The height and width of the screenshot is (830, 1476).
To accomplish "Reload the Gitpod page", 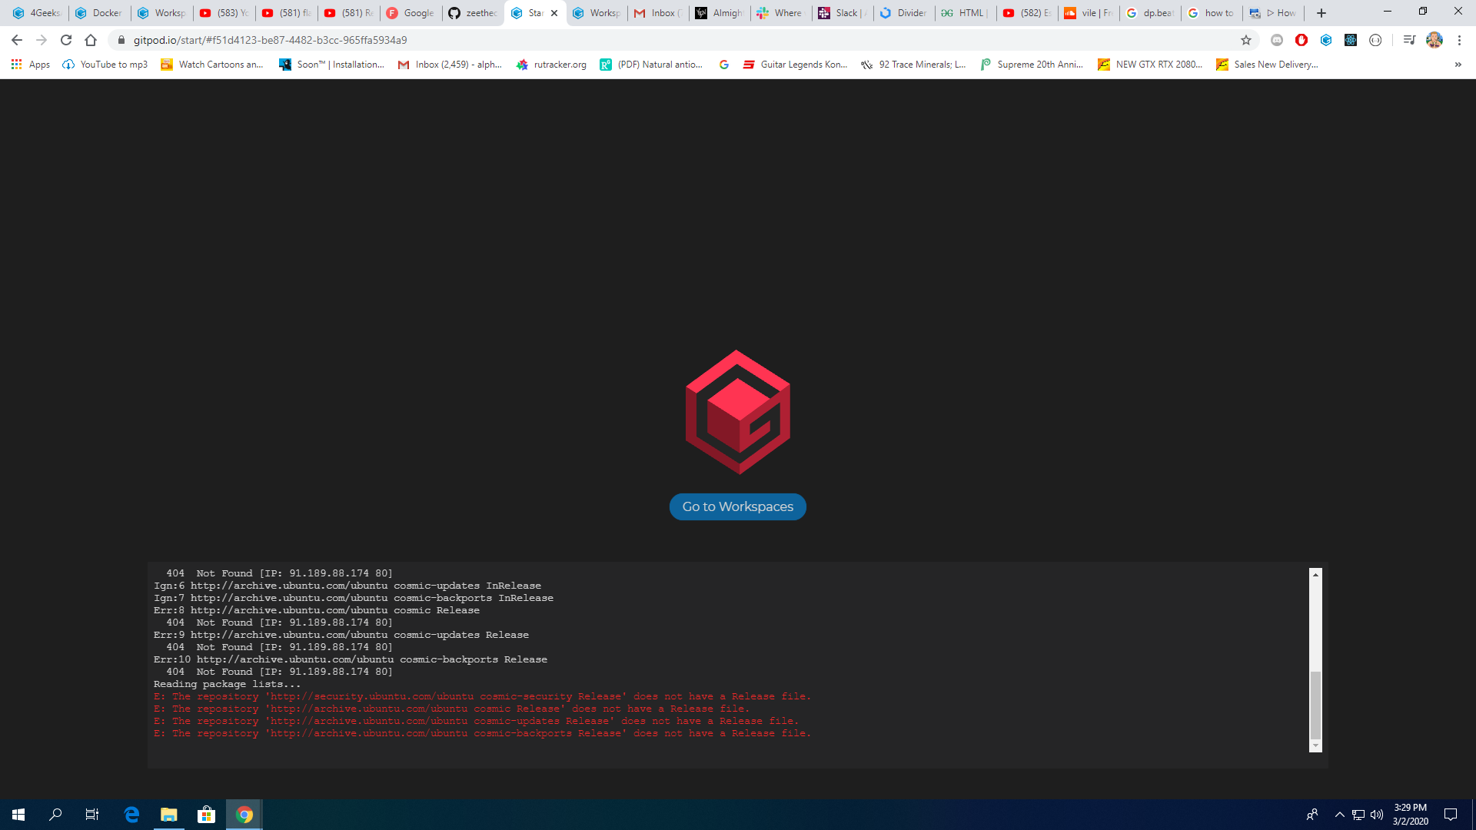I will (x=66, y=40).
